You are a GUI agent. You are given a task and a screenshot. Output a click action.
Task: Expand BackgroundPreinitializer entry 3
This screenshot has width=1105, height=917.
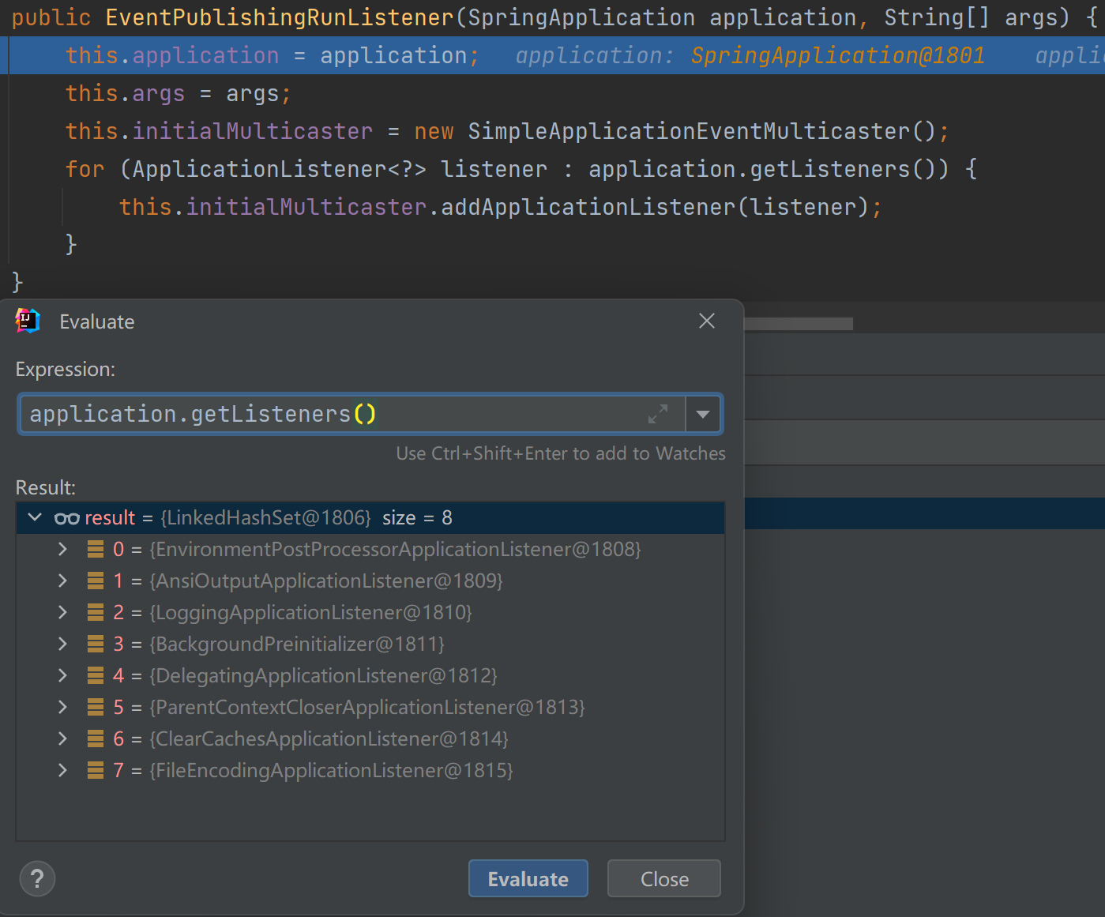coord(62,644)
